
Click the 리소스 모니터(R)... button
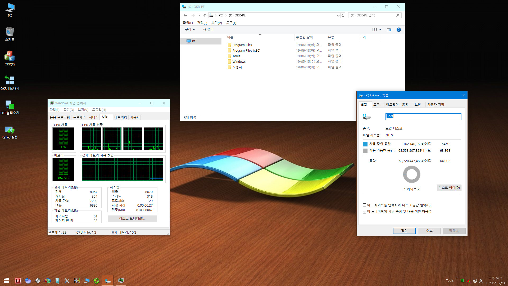coord(132,218)
